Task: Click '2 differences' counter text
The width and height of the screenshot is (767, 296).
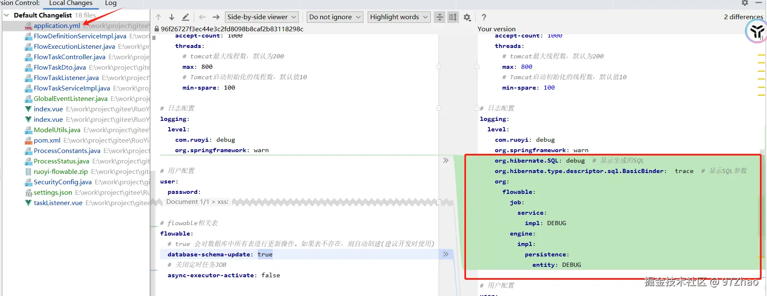Action: 743,17
